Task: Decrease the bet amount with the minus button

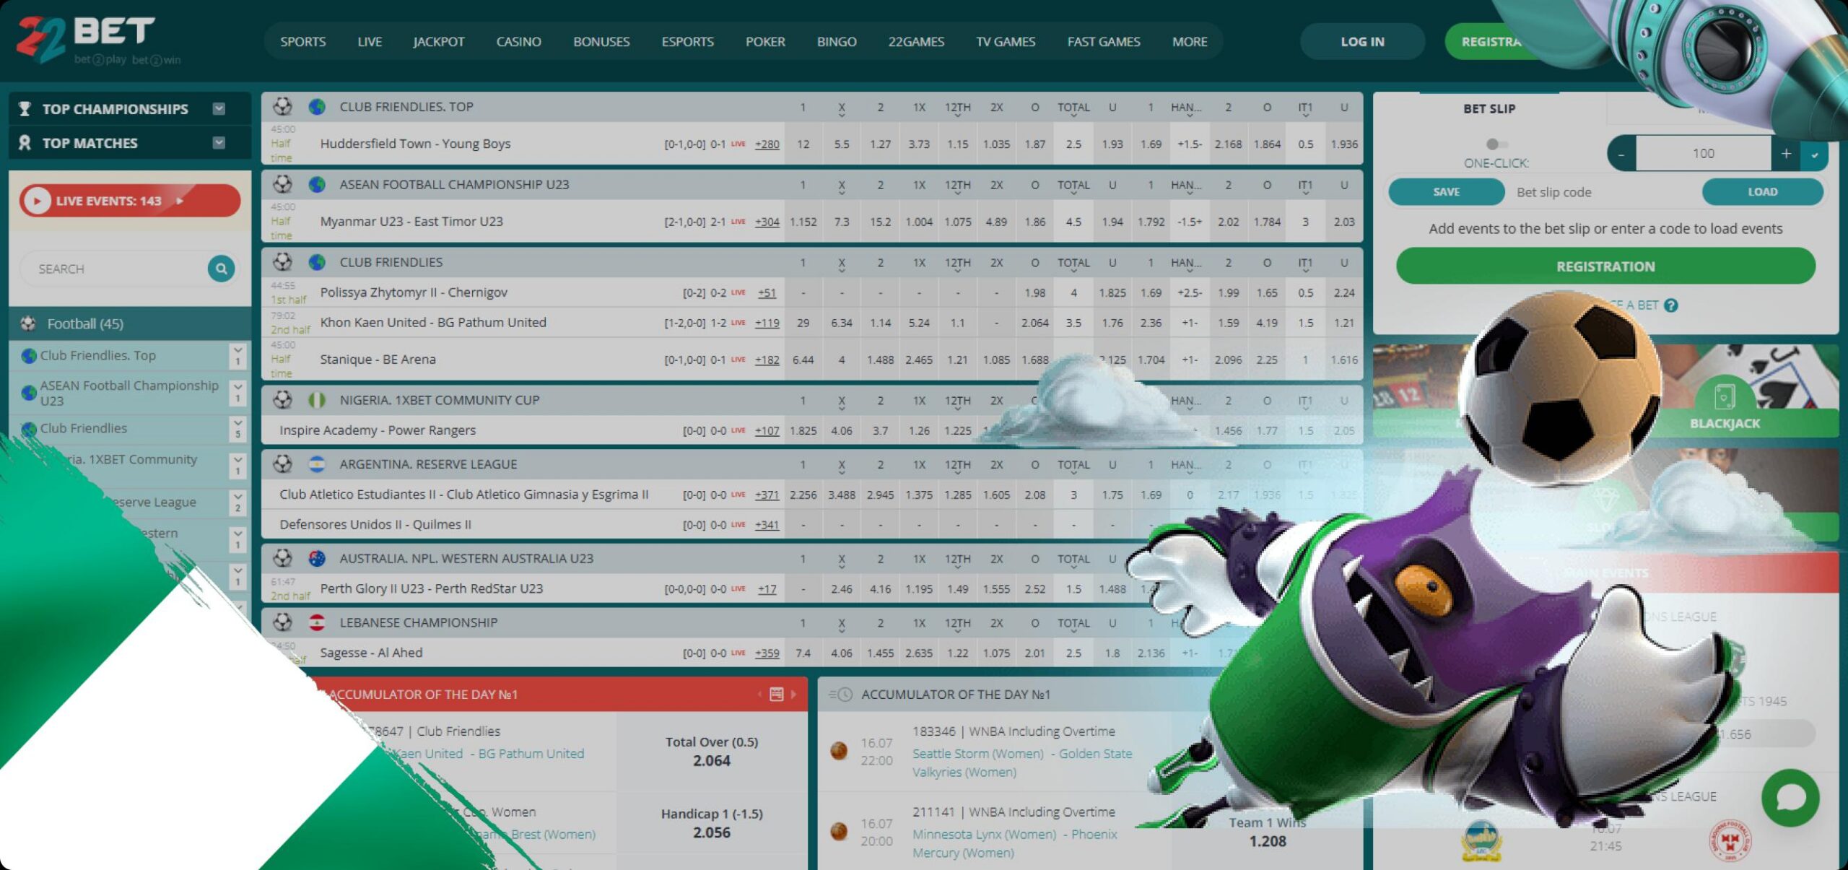Action: click(x=1621, y=153)
